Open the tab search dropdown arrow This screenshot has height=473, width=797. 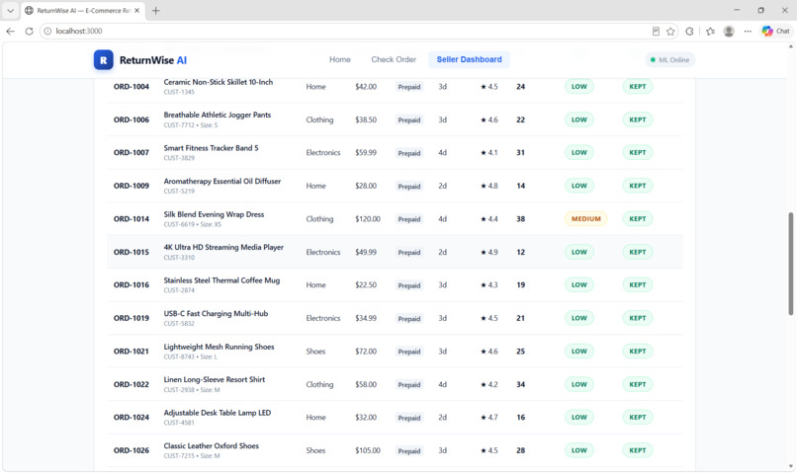click(10, 10)
